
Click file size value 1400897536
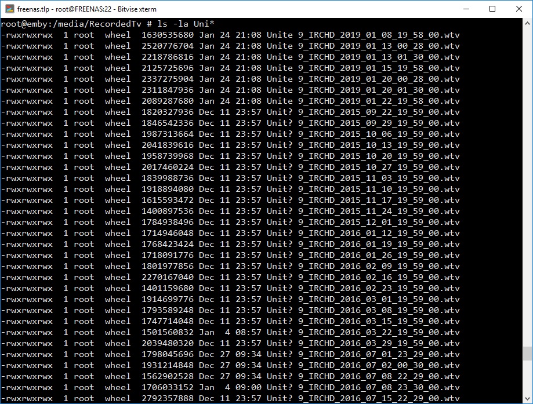coord(168,211)
